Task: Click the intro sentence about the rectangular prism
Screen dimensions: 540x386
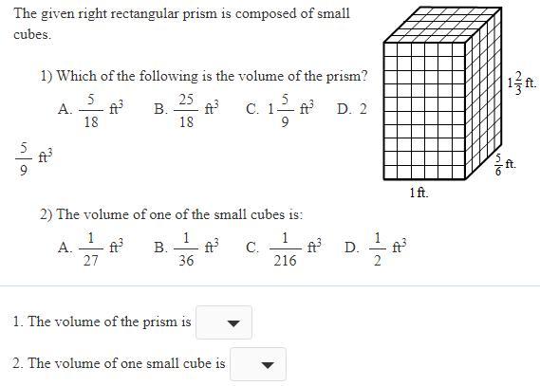Action: (181, 24)
